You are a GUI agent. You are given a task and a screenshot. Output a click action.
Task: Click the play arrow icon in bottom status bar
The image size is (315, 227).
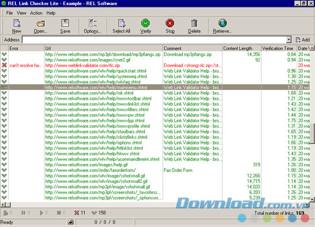(x=41, y=213)
